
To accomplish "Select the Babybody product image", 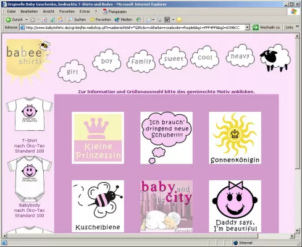I will (x=30, y=178).
